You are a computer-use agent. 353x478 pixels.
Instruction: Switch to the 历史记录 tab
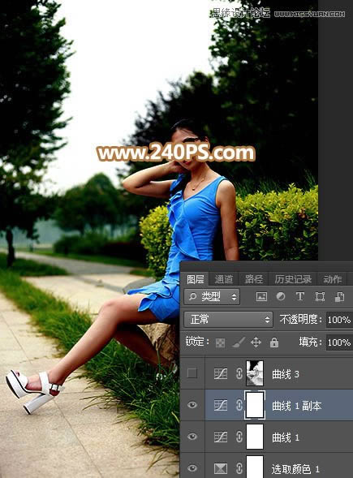click(293, 279)
